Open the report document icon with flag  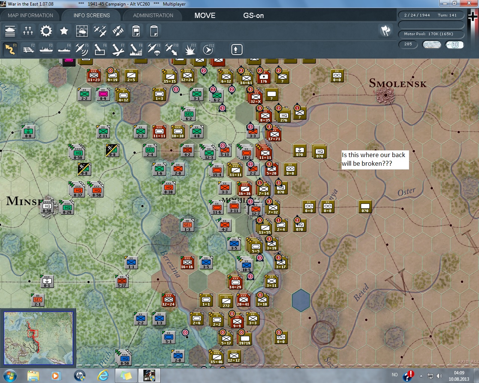click(136, 31)
